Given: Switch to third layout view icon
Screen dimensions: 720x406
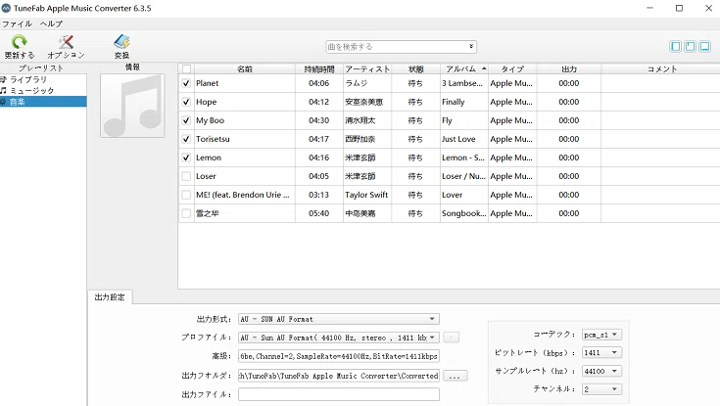Looking at the screenshot, I should [705, 46].
